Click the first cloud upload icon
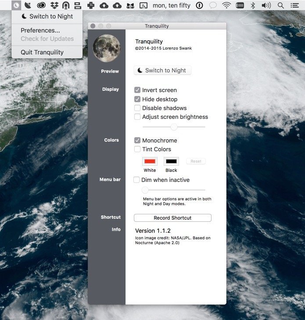Screen dimensions: 305x320 104,6
